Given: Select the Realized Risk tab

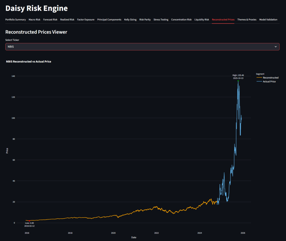Looking at the screenshot, I should [x=67, y=20].
